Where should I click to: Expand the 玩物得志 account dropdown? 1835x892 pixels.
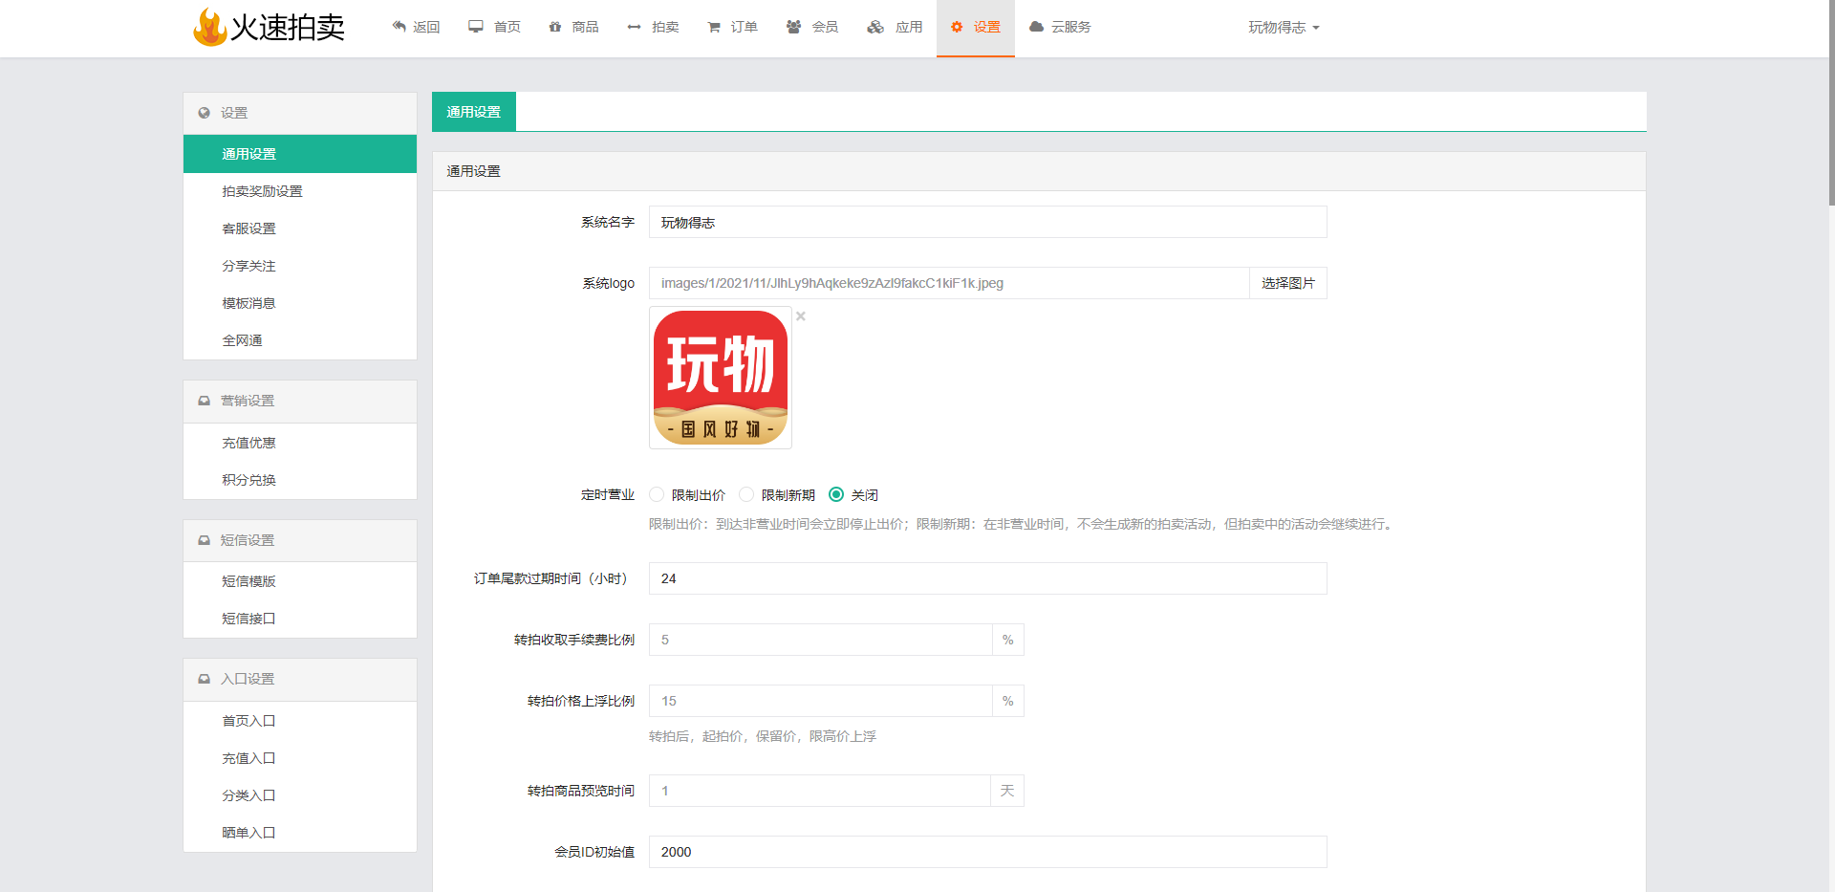pyautogui.click(x=1283, y=27)
